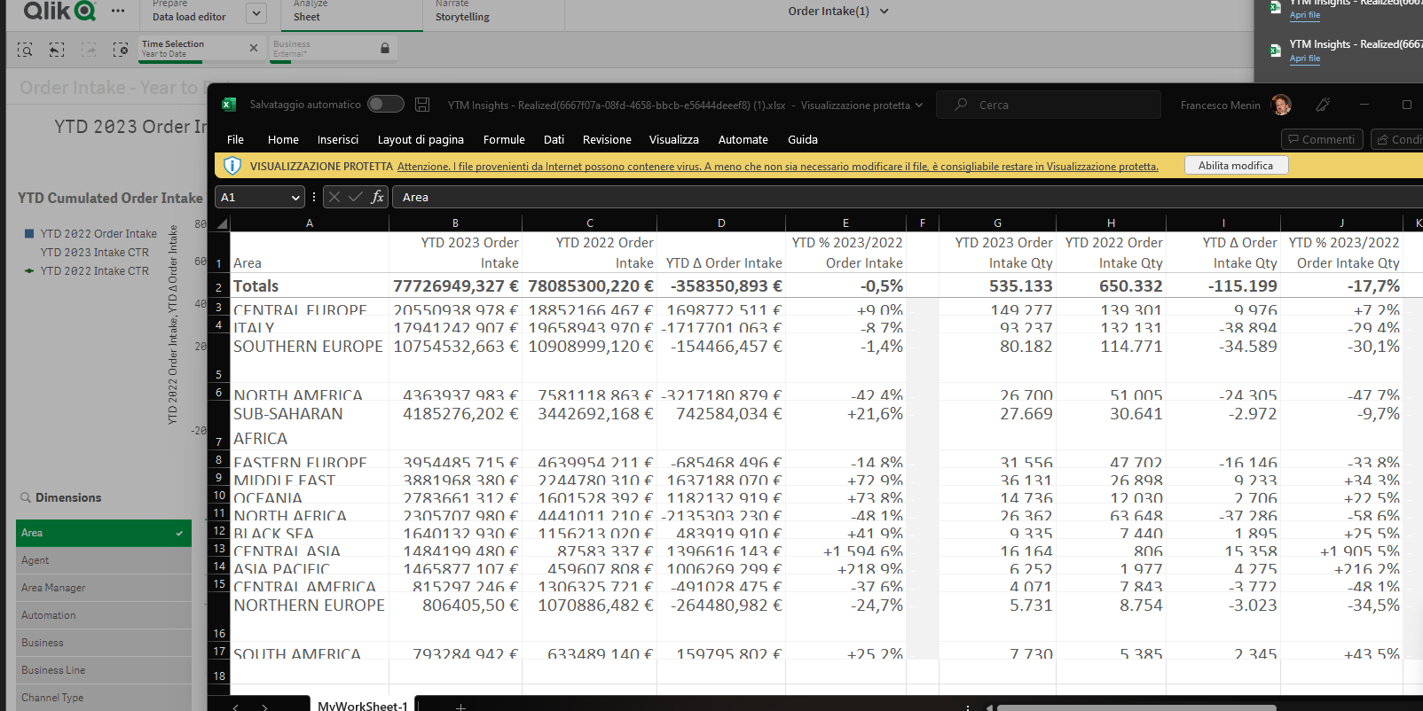Open the Layout di pagina tab
This screenshot has width=1423, height=711.
tap(421, 139)
